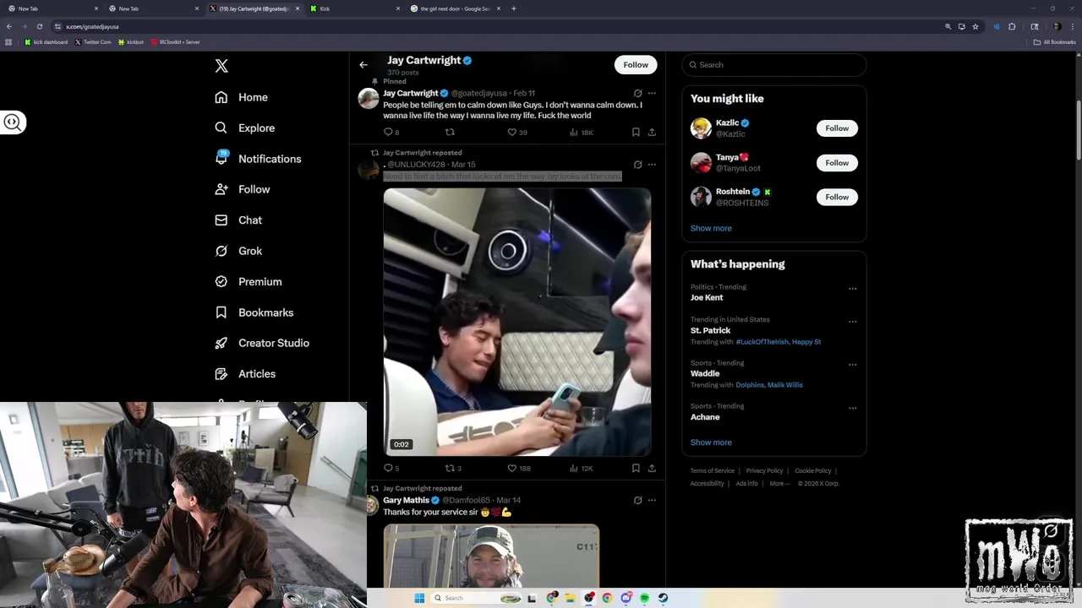
Task: Open the Explore page
Action: (245, 128)
